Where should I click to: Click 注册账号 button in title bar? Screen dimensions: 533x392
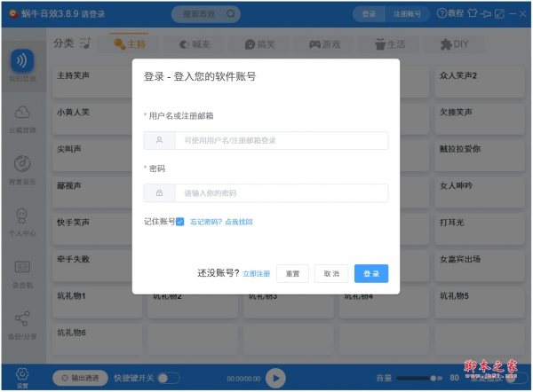(x=407, y=14)
